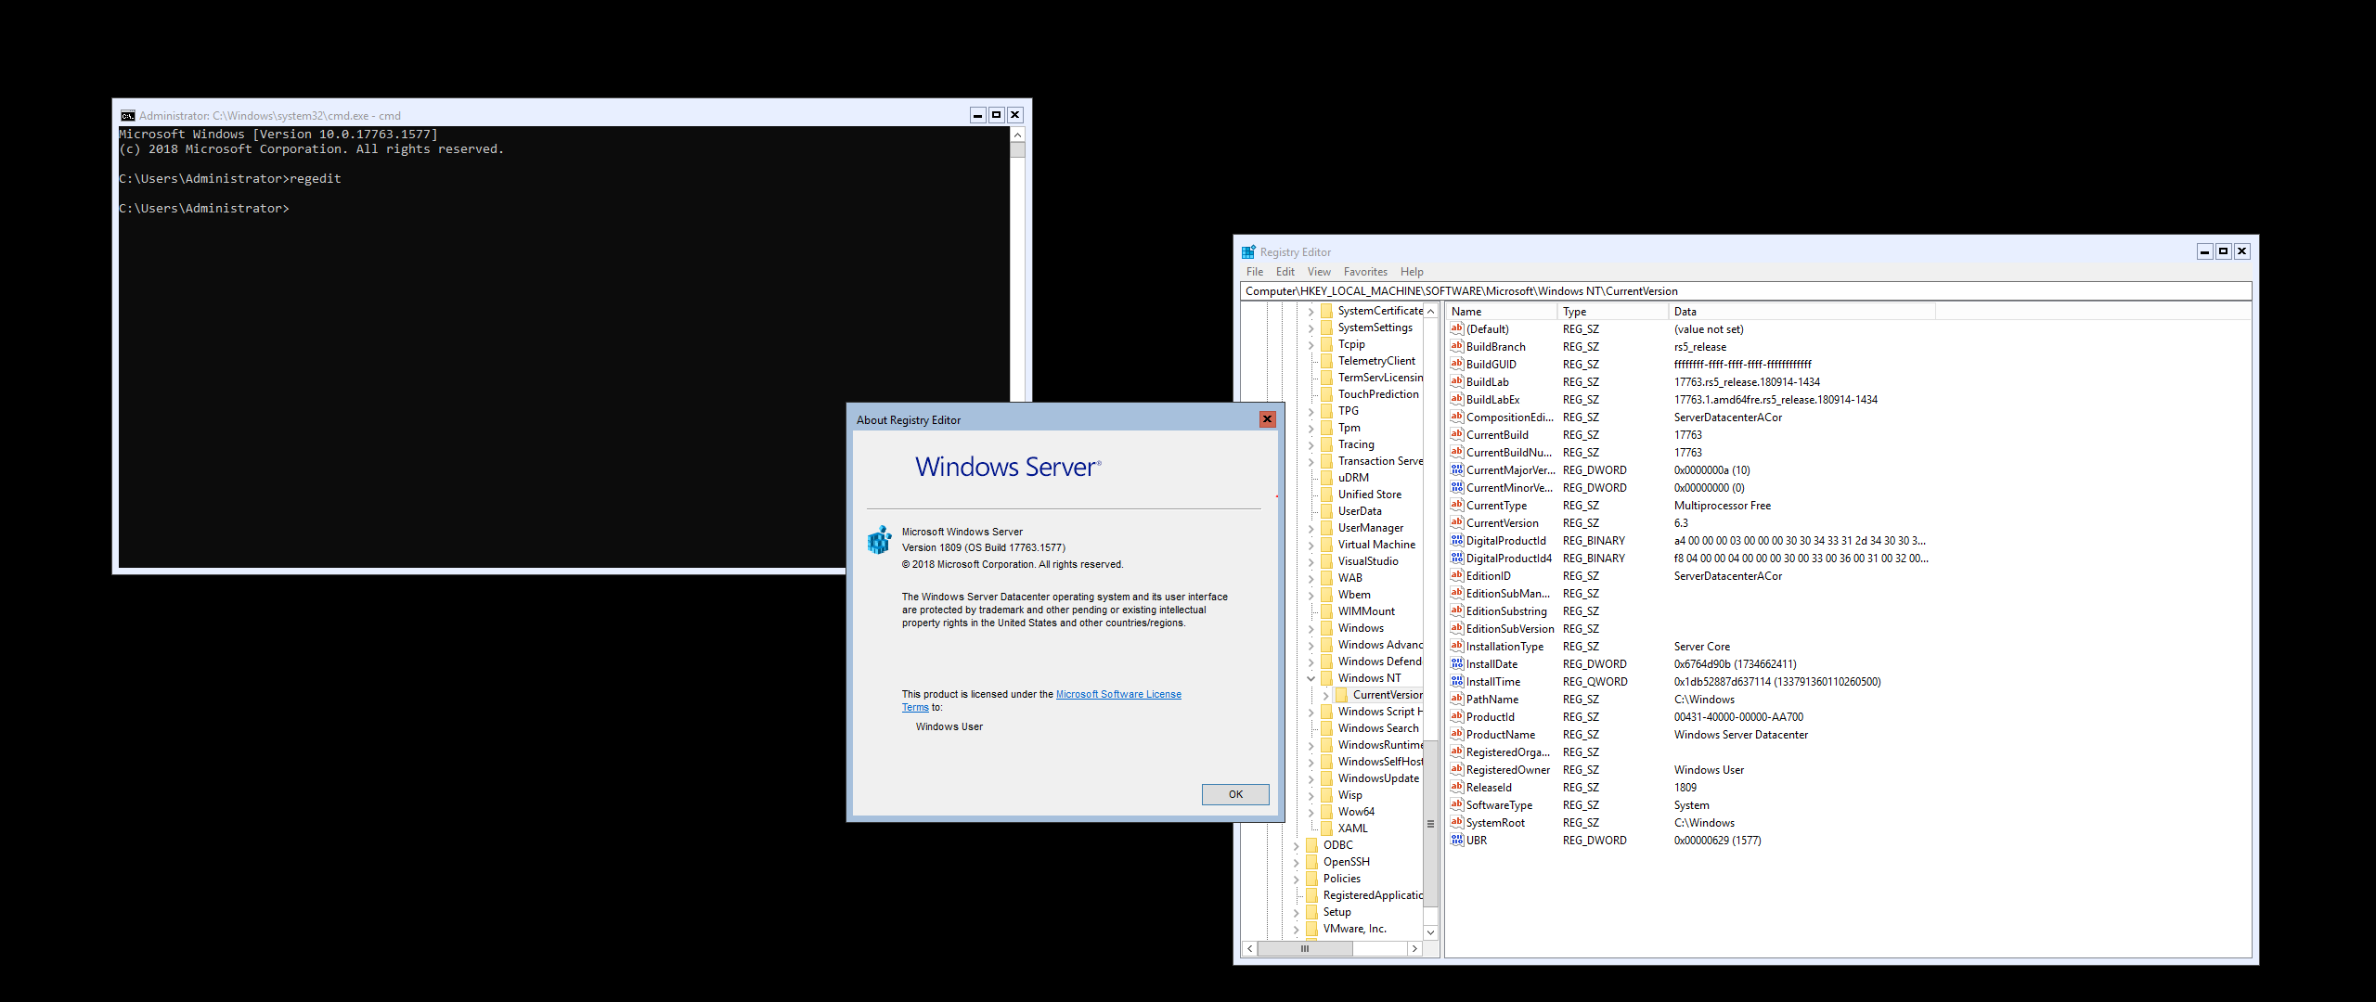Click the PathName string value icon
This screenshot has width=2376, height=1002.
click(1457, 700)
